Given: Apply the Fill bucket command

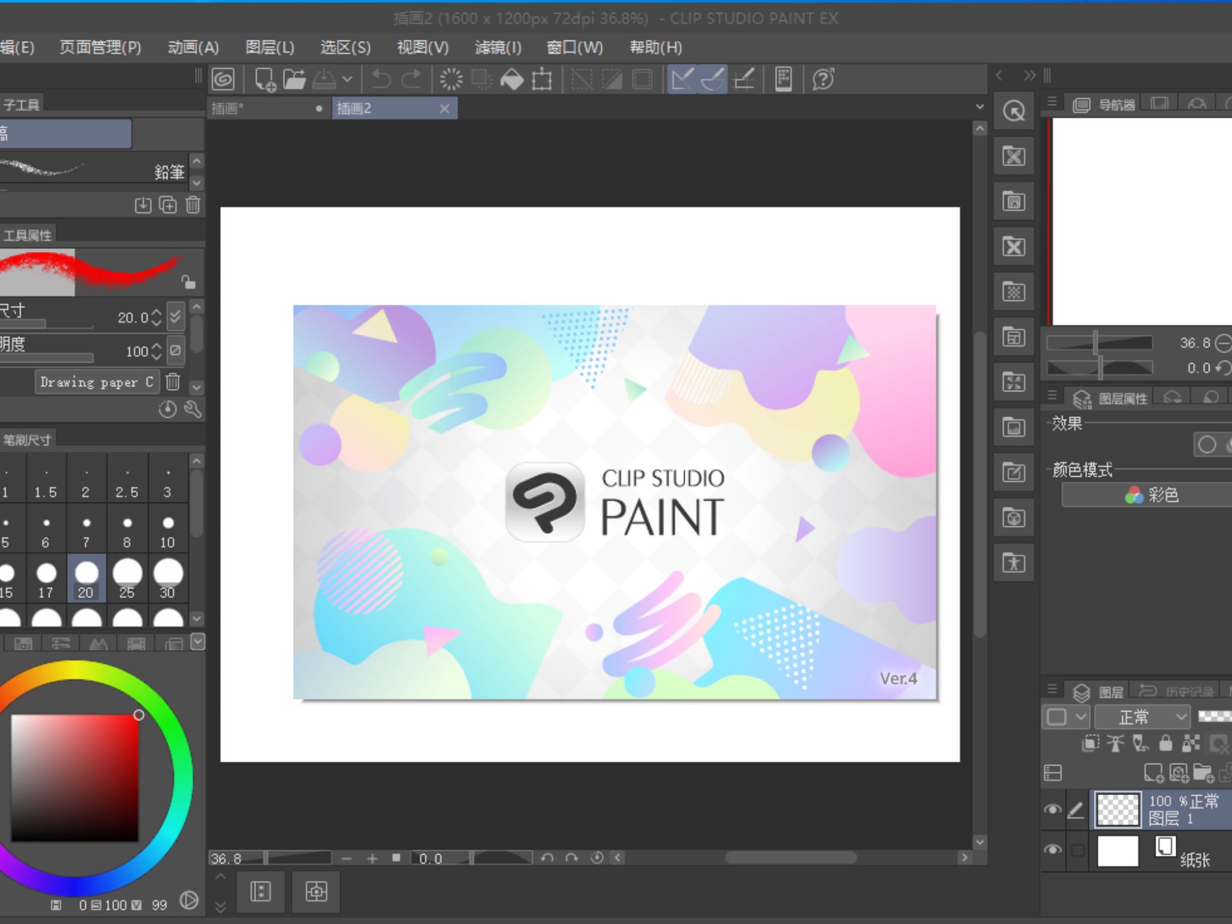Looking at the screenshot, I should (511, 80).
